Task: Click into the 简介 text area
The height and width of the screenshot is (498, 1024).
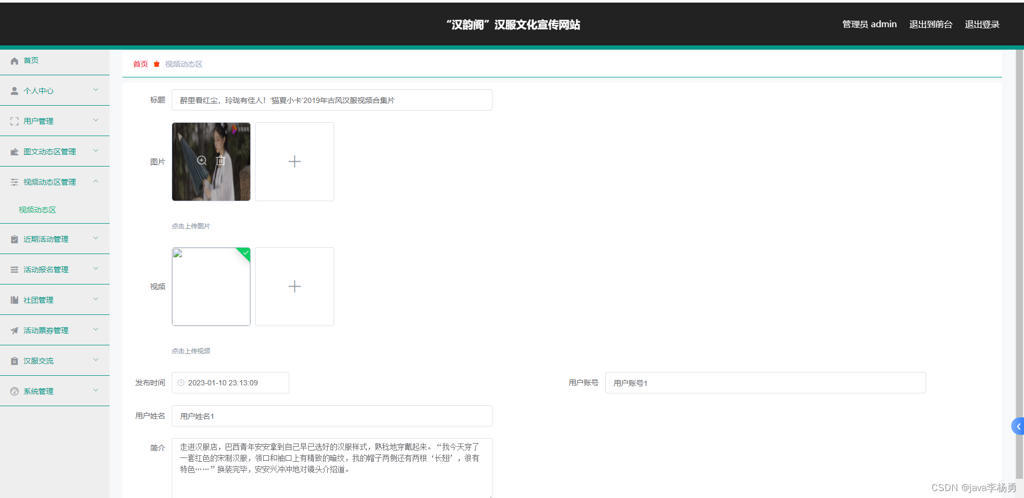Action: pyautogui.click(x=332, y=468)
